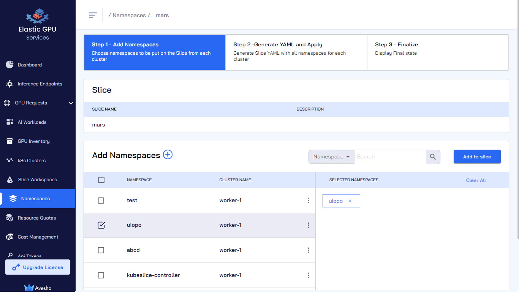The width and height of the screenshot is (519, 294).
Task: Click the DESCRIPTION column header
Action: tap(310, 109)
